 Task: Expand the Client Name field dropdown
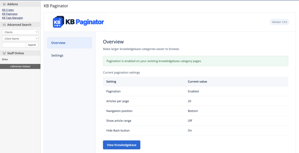20,38
